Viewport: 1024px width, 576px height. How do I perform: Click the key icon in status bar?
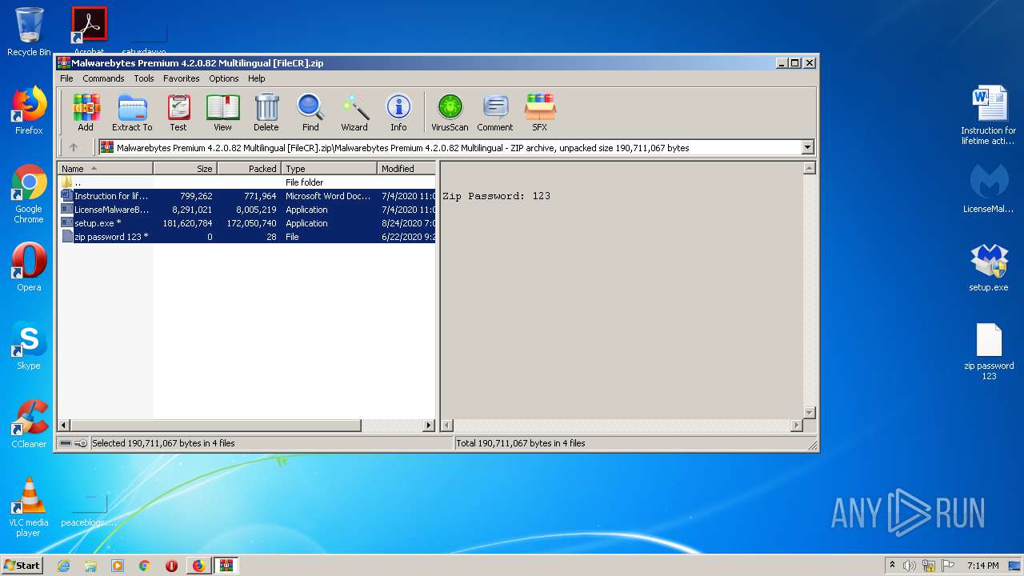pos(80,443)
